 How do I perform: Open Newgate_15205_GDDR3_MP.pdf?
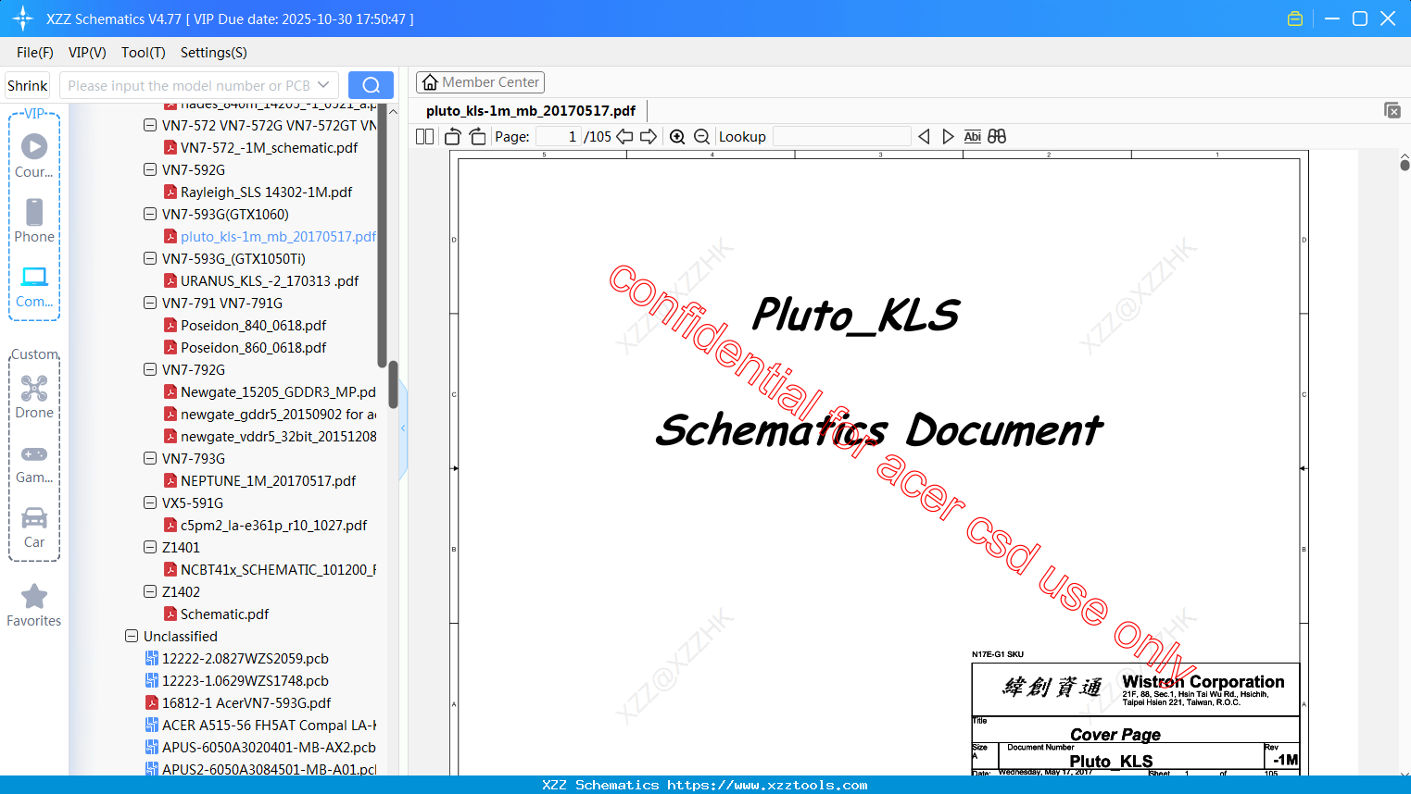pos(278,391)
